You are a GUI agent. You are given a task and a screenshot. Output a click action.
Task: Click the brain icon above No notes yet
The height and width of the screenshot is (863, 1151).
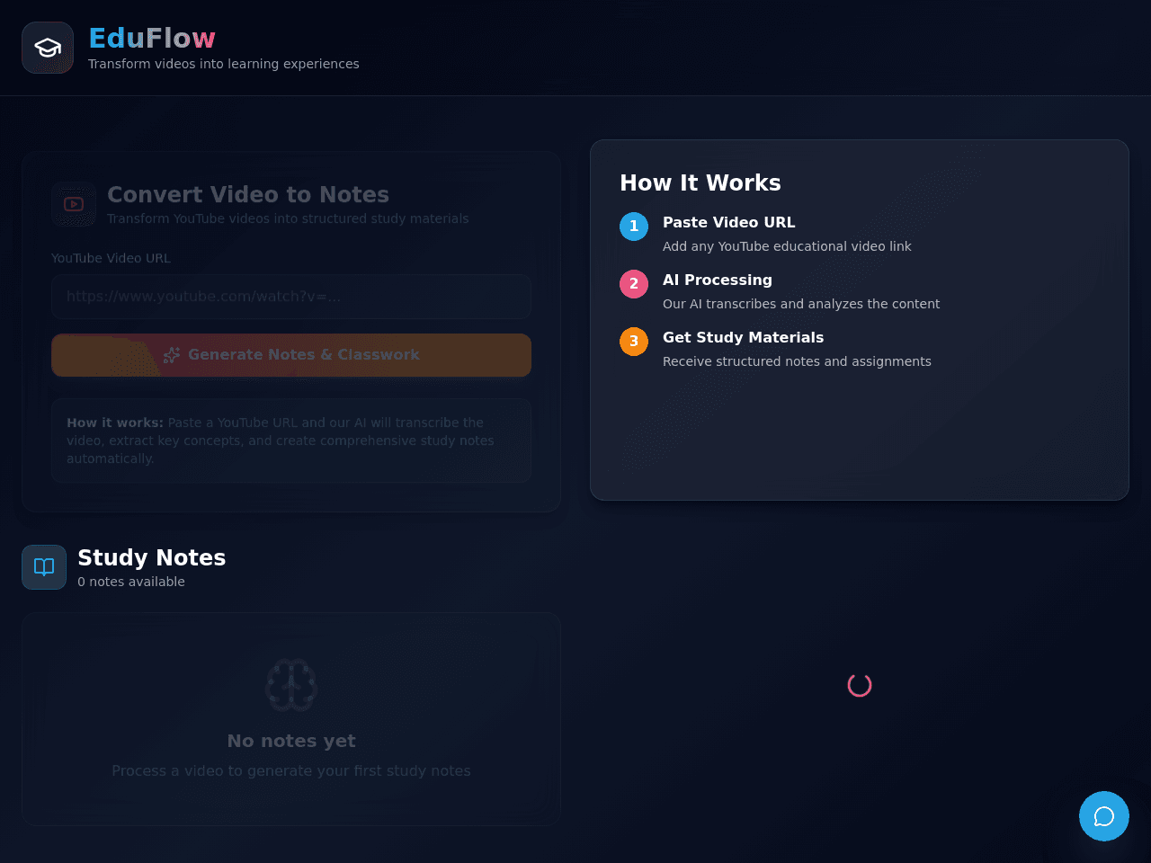(x=291, y=685)
